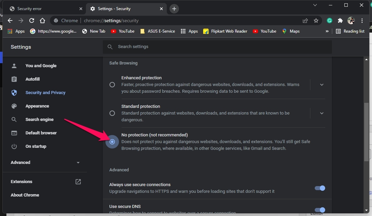Expand Enhanced protection details chevron

(321, 85)
